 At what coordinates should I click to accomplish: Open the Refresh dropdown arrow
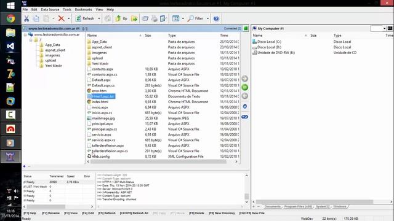click(x=99, y=18)
